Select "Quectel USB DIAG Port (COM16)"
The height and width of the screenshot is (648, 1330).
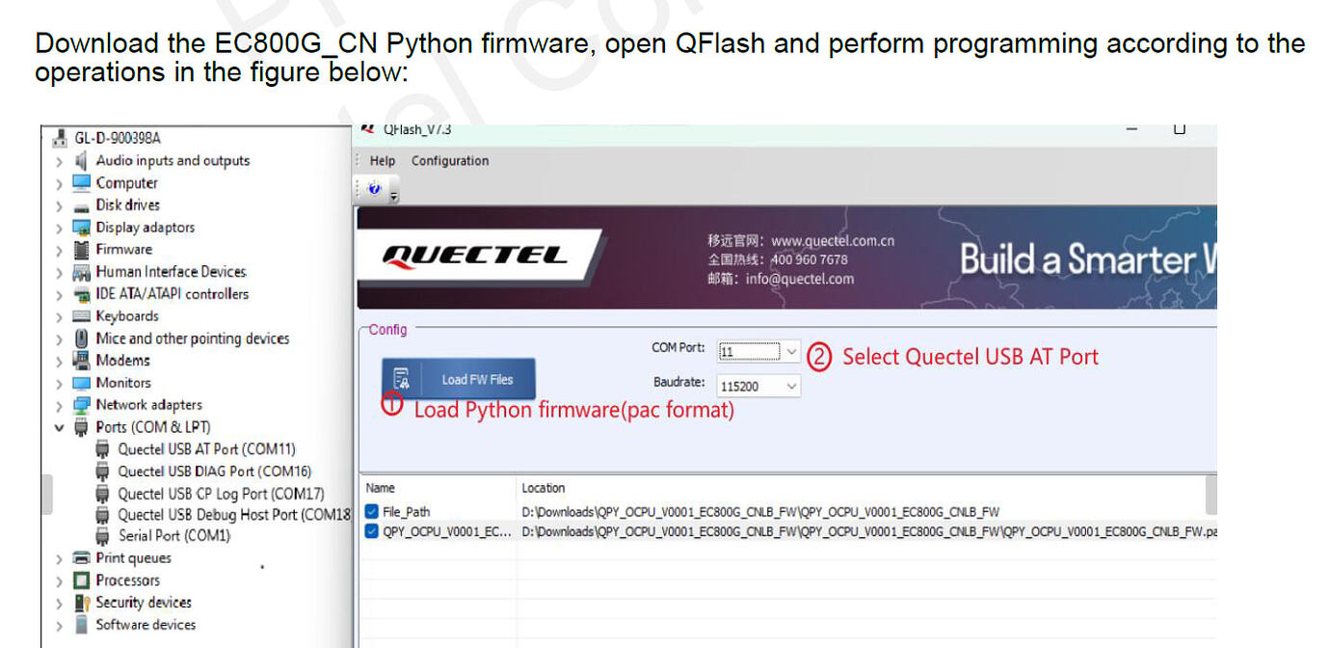215,472
